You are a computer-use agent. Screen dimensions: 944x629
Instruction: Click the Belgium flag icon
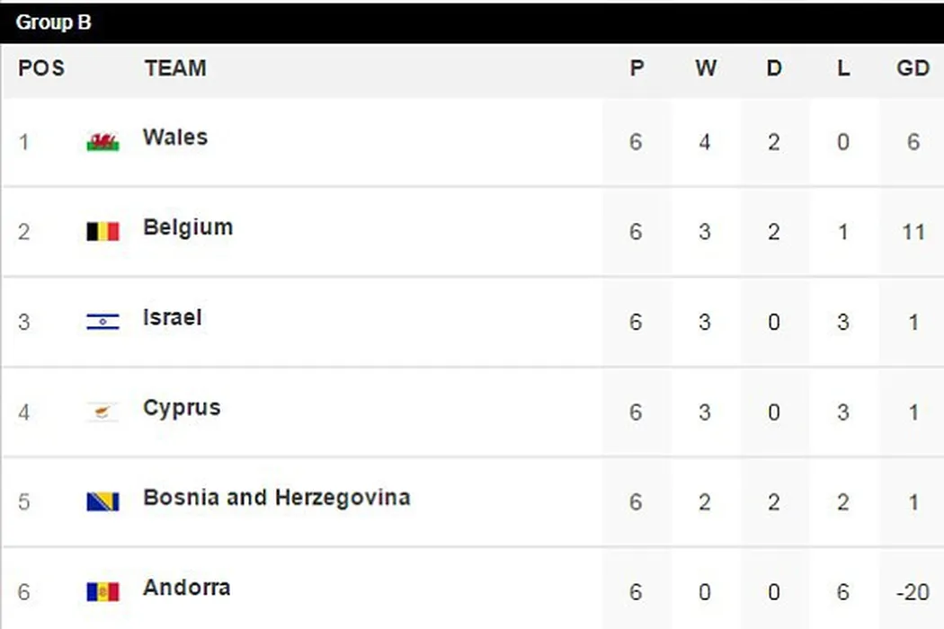coord(102,232)
